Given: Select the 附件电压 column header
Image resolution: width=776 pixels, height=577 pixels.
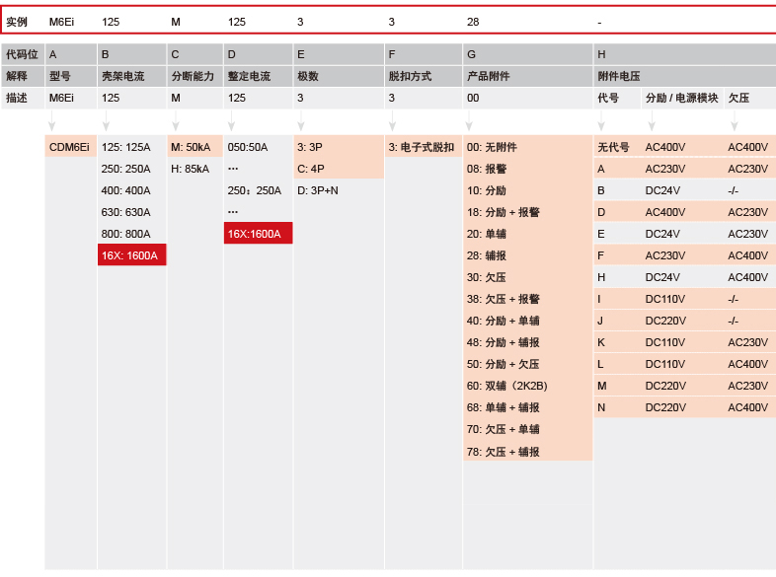Looking at the screenshot, I should point(618,76).
